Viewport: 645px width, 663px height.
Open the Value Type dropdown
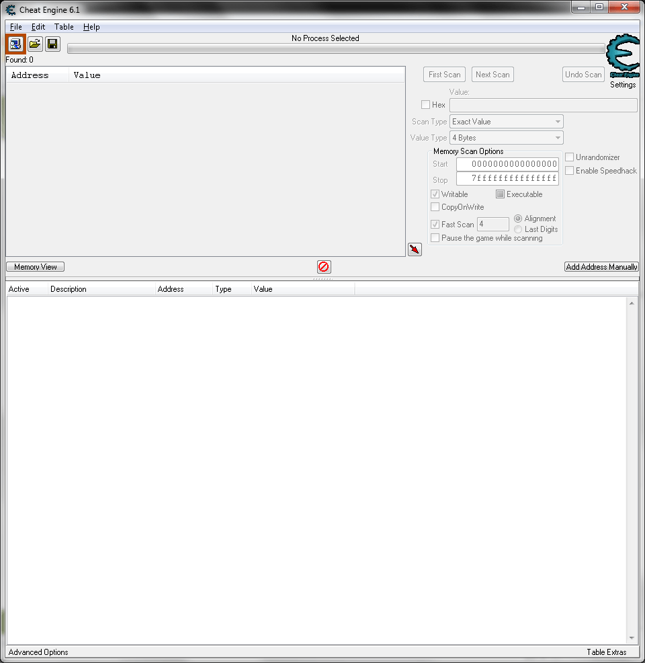point(507,138)
